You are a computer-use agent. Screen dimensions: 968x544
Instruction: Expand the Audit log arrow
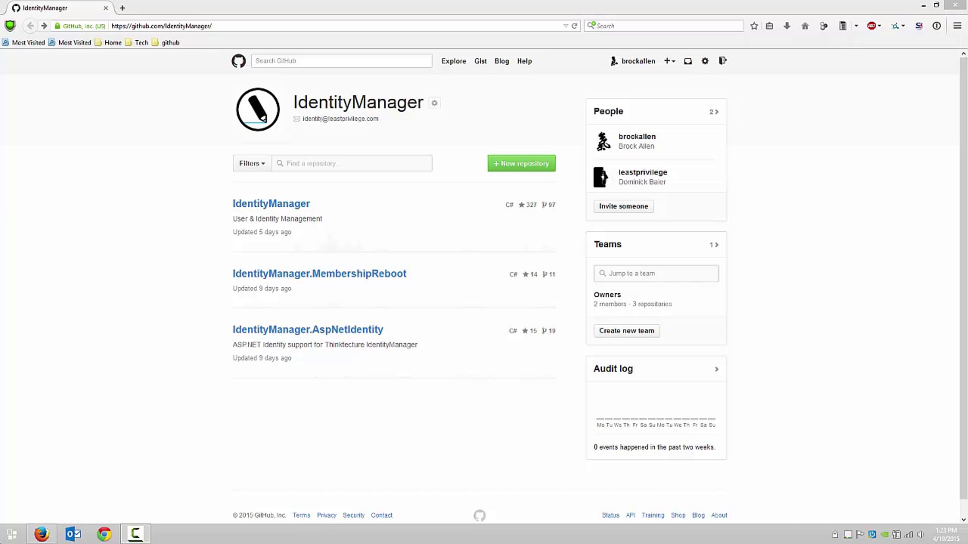pyautogui.click(x=717, y=369)
